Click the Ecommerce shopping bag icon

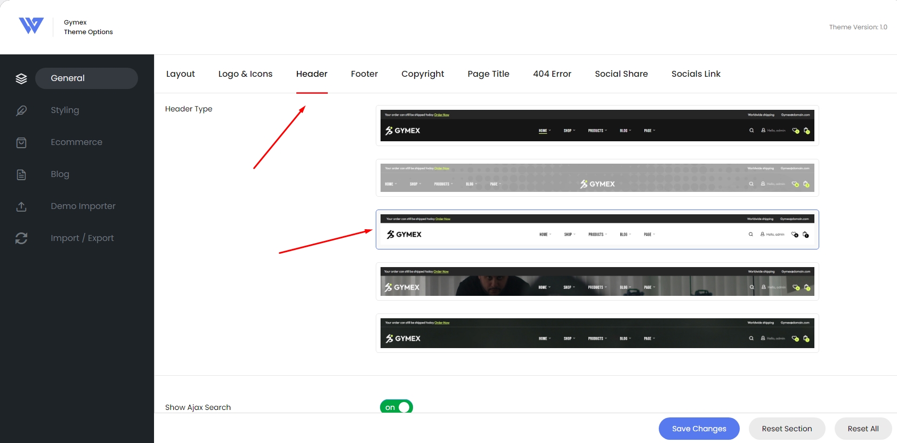[x=21, y=142]
